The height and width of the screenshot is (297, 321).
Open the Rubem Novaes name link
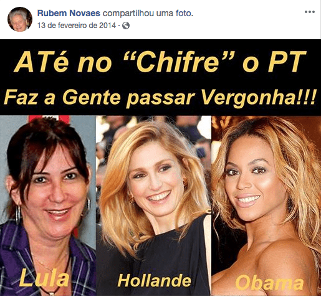[x=69, y=13]
